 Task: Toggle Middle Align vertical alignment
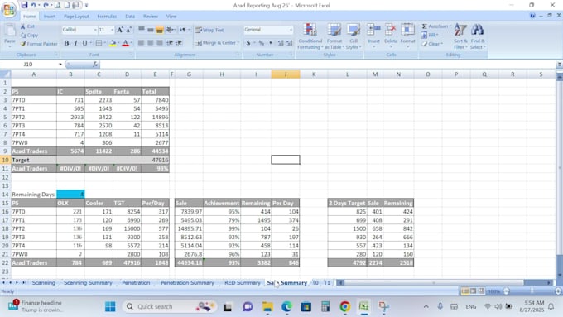coord(151,30)
